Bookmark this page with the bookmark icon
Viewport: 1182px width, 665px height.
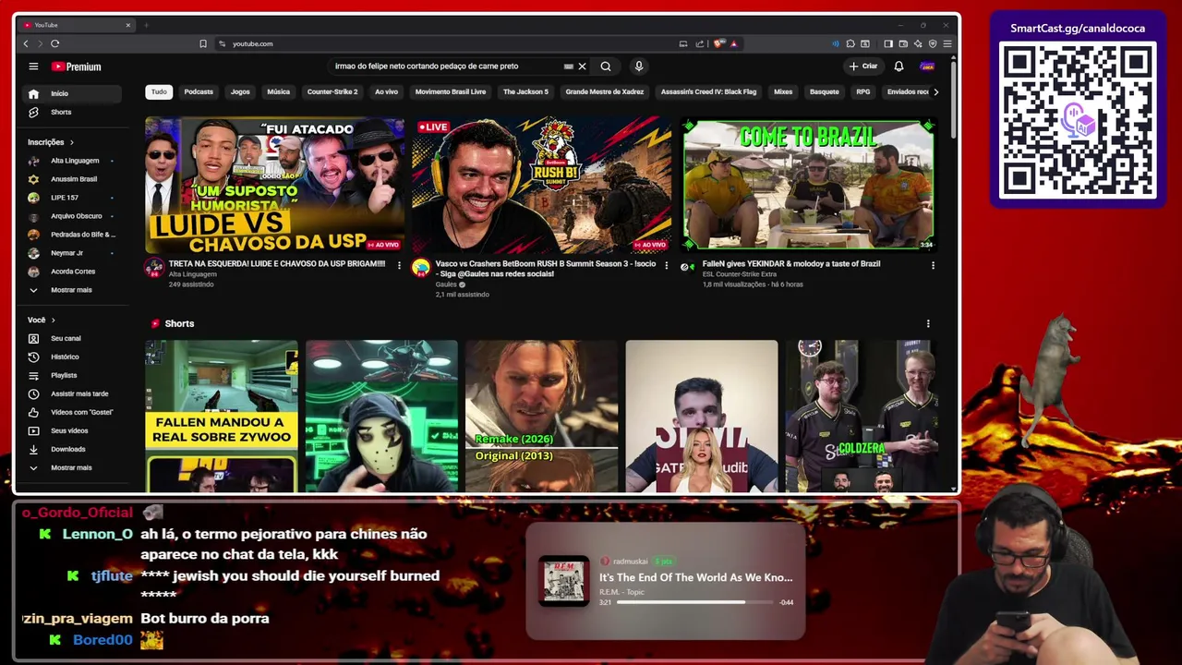click(203, 43)
